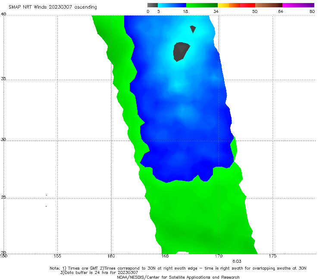Click the color bar label '34'
This screenshot has width=319, height=280.
216,11
